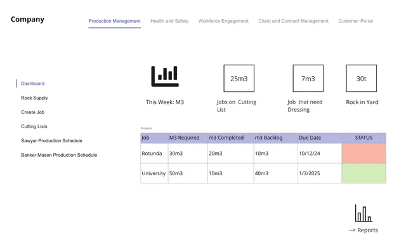The height and width of the screenshot is (245, 406).
Task: Open Cutting Lists in the sidebar
Action: click(x=34, y=126)
